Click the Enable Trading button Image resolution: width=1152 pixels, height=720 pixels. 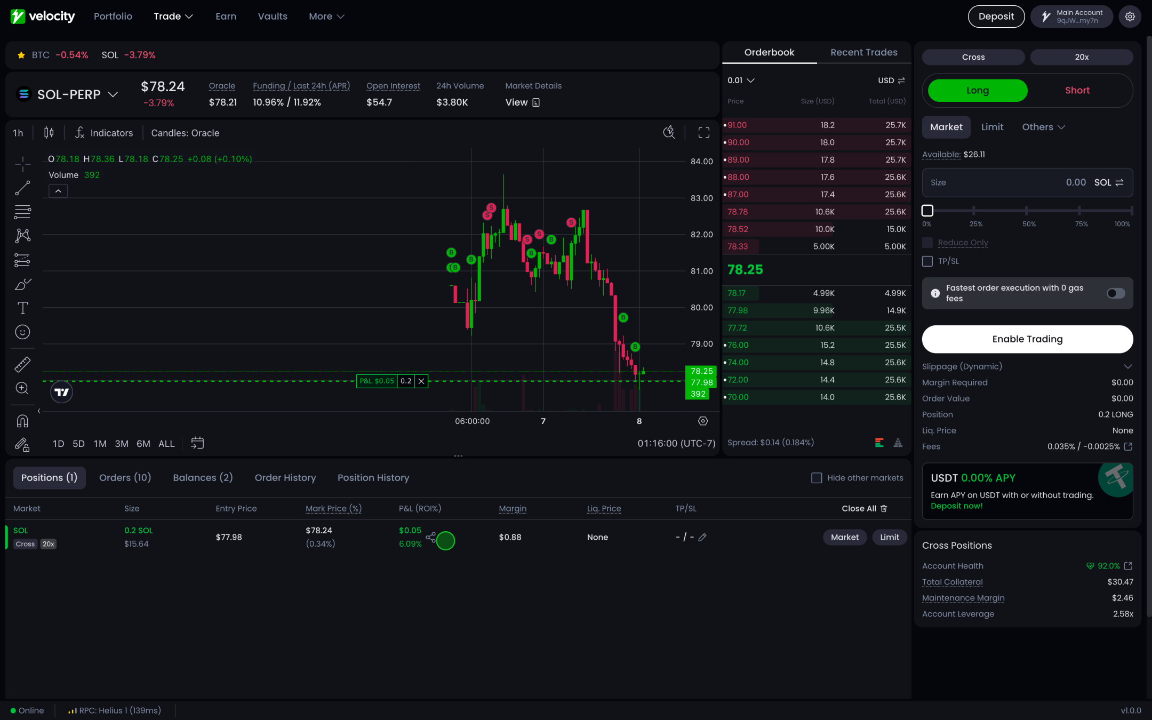coord(1027,339)
